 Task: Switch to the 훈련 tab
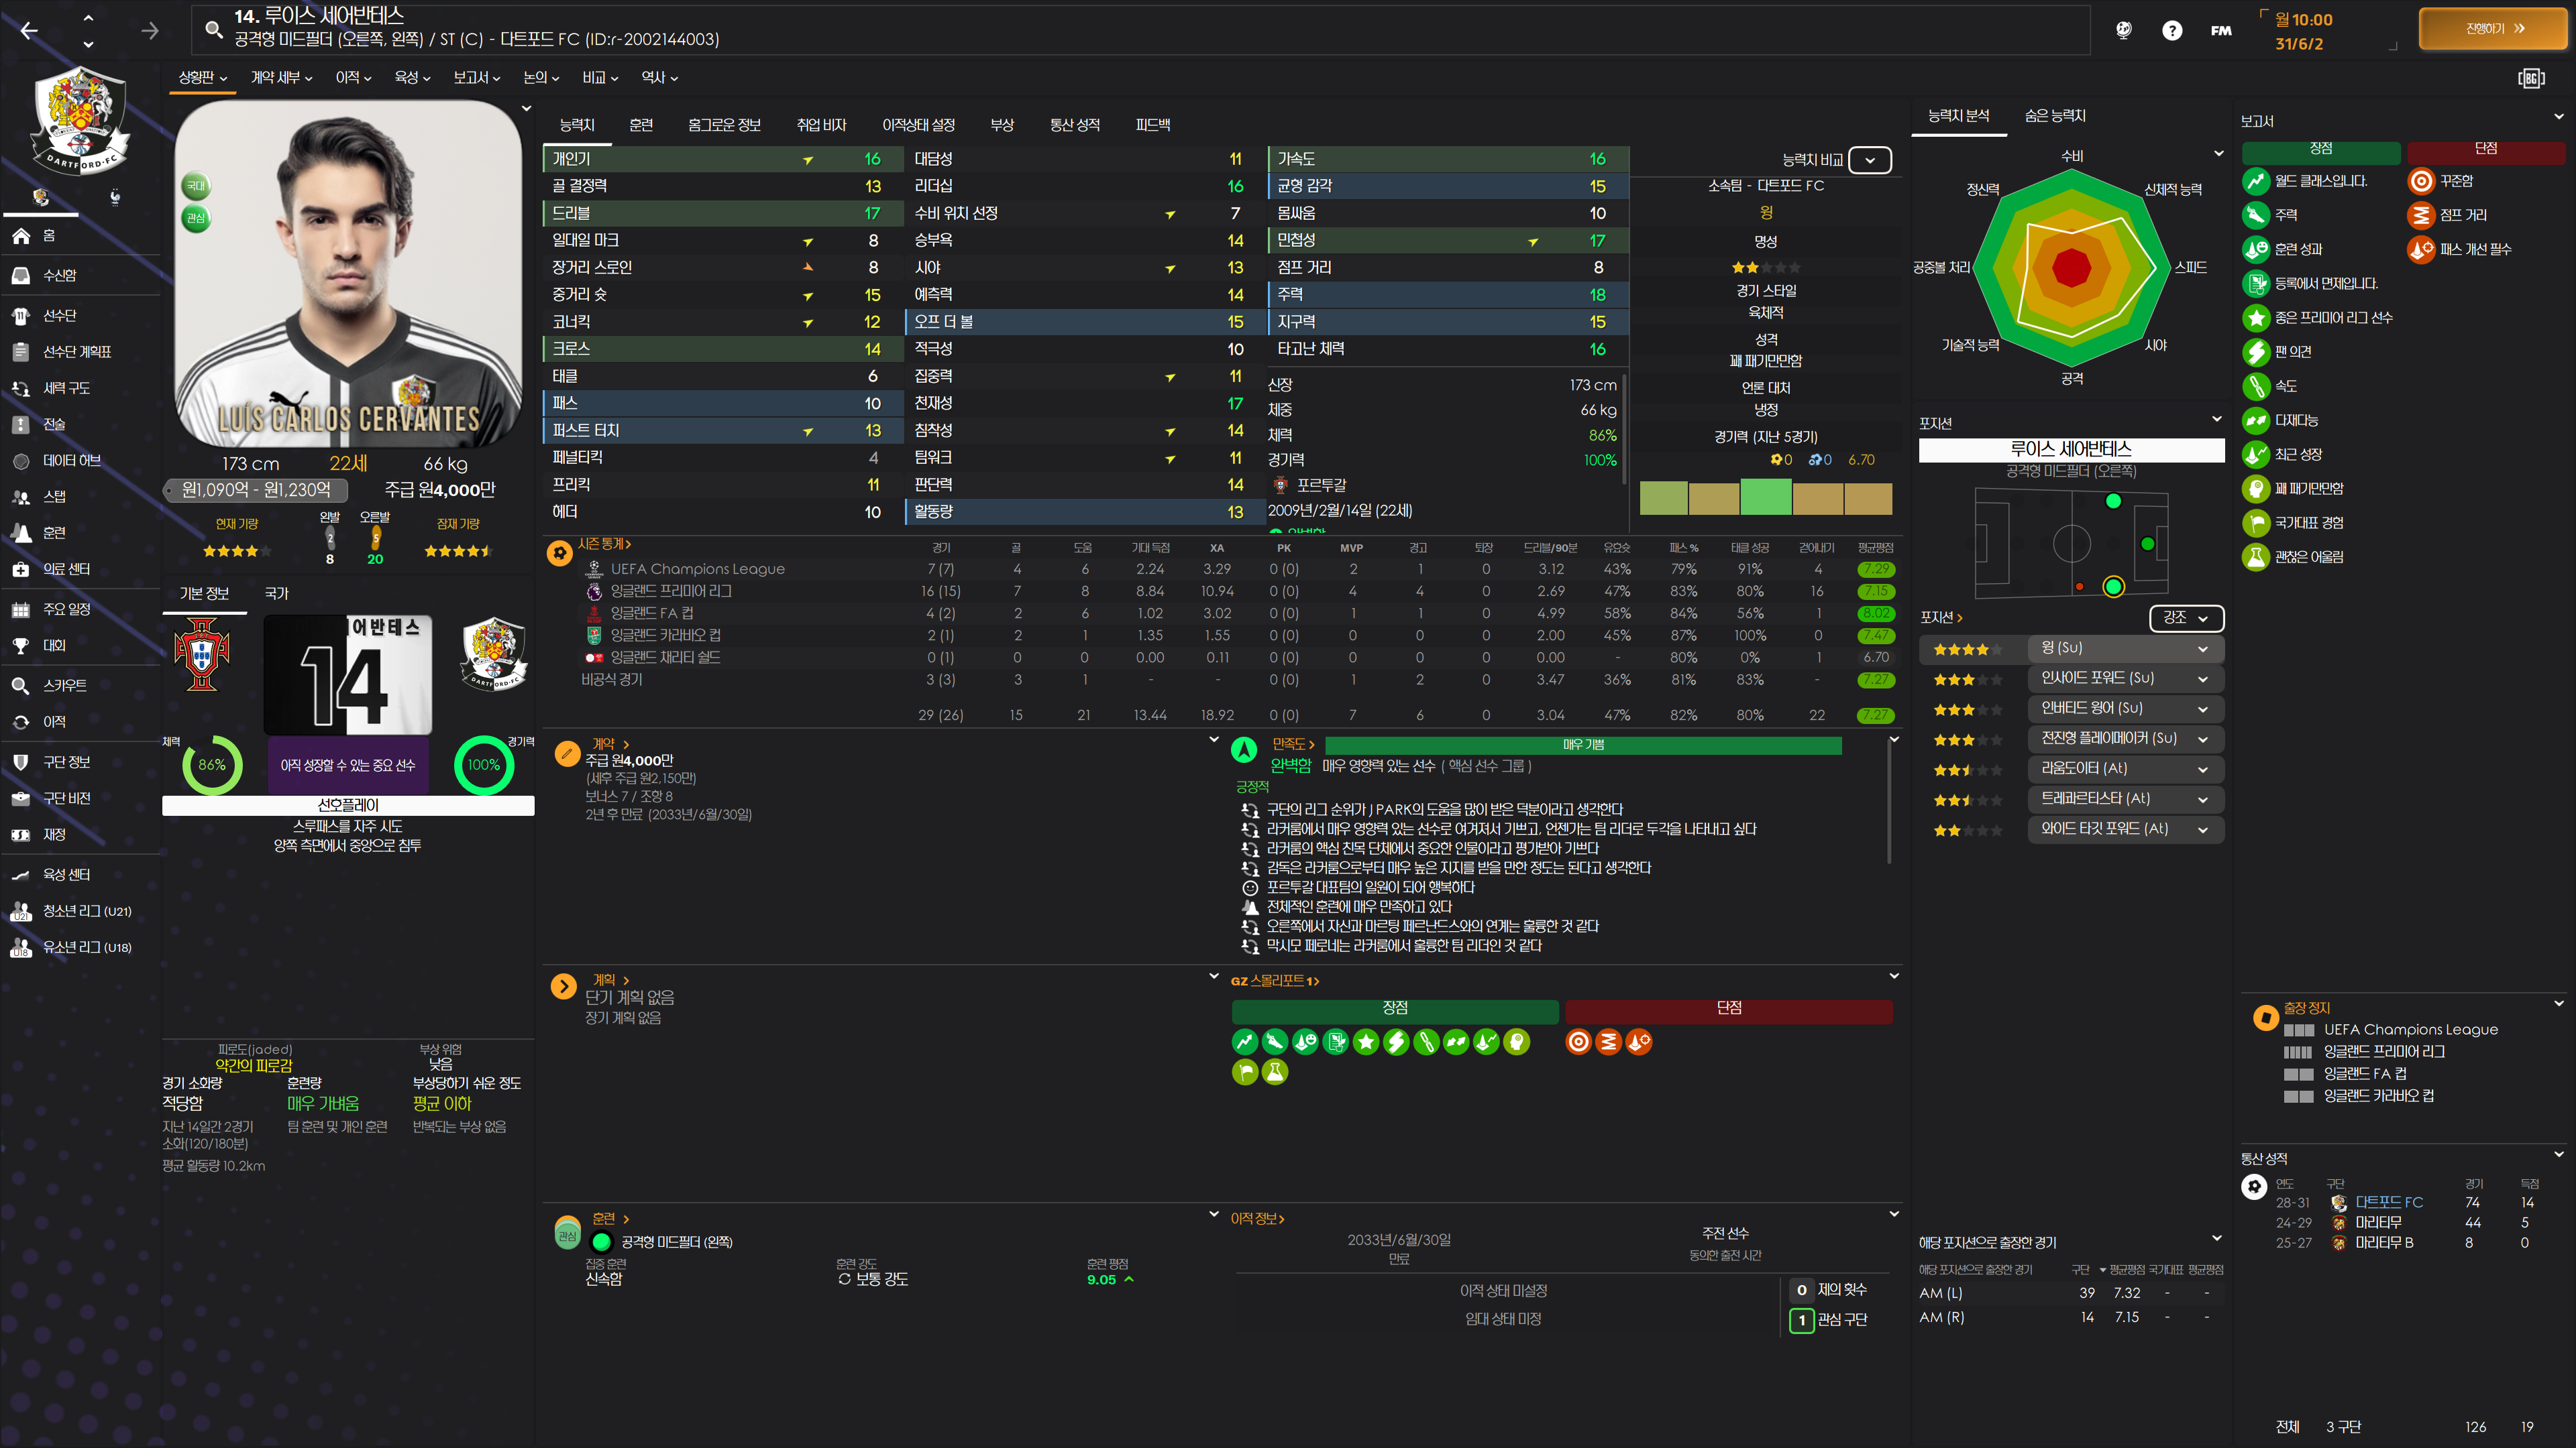click(641, 125)
